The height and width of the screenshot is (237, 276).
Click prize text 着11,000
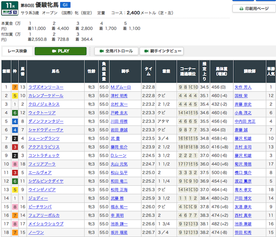pos(37,28)
